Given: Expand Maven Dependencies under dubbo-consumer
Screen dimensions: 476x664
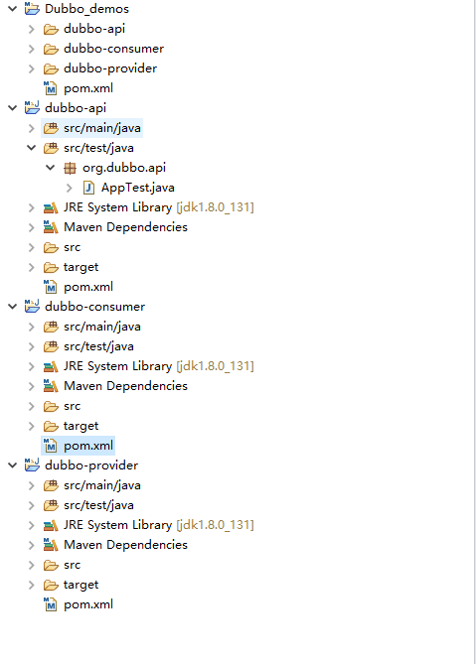Looking at the screenshot, I should click(x=32, y=386).
